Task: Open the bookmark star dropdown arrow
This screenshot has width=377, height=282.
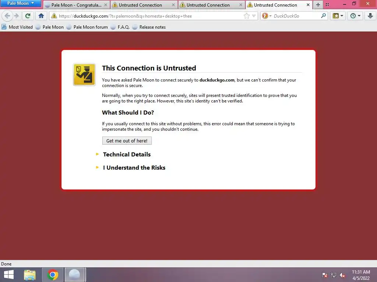Action: [342, 16]
